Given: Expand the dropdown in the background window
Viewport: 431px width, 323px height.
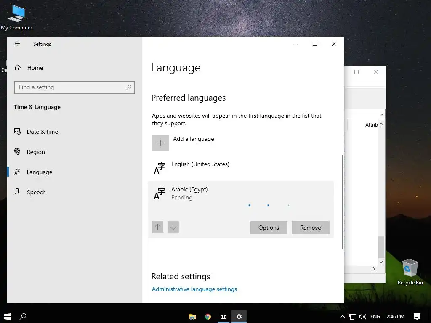Looking at the screenshot, I should pos(381,114).
